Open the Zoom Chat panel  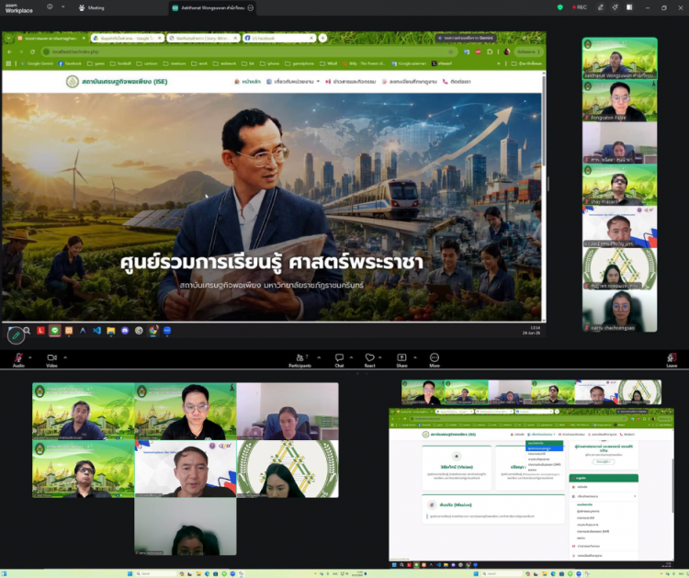pos(339,359)
